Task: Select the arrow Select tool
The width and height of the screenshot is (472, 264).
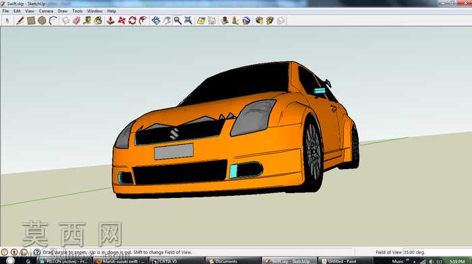Action: tap(7, 20)
